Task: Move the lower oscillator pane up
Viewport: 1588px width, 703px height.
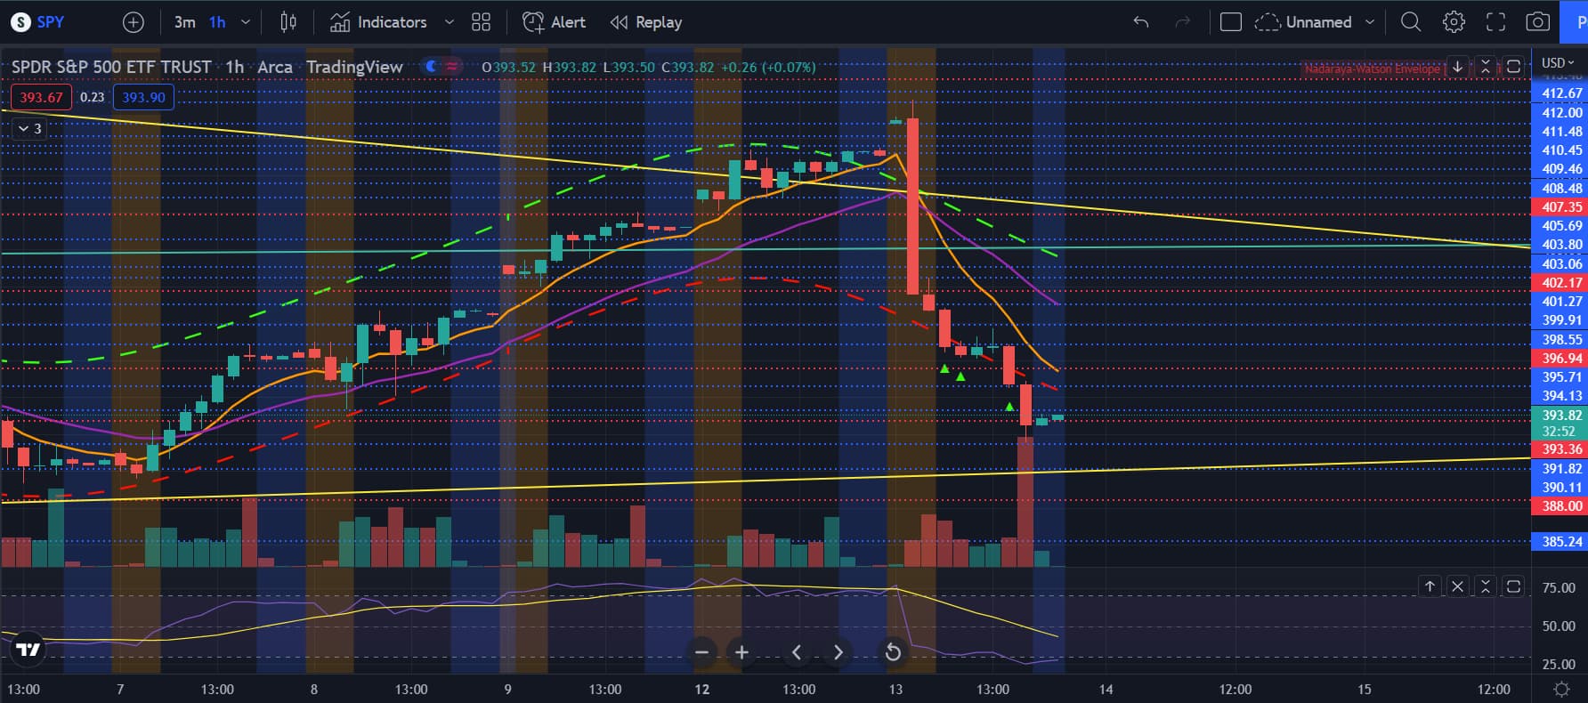Action: [1430, 586]
